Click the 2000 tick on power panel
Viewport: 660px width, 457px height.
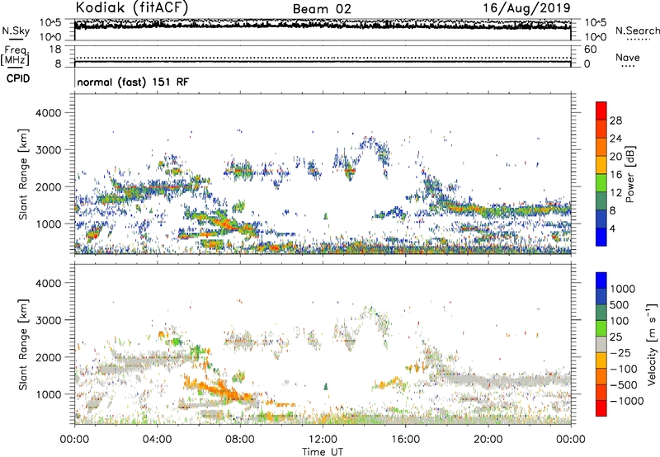pyautogui.click(x=49, y=186)
